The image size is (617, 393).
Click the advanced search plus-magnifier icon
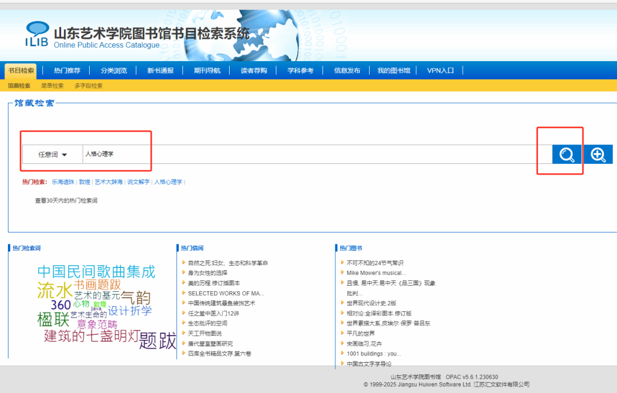[x=598, y=155]
